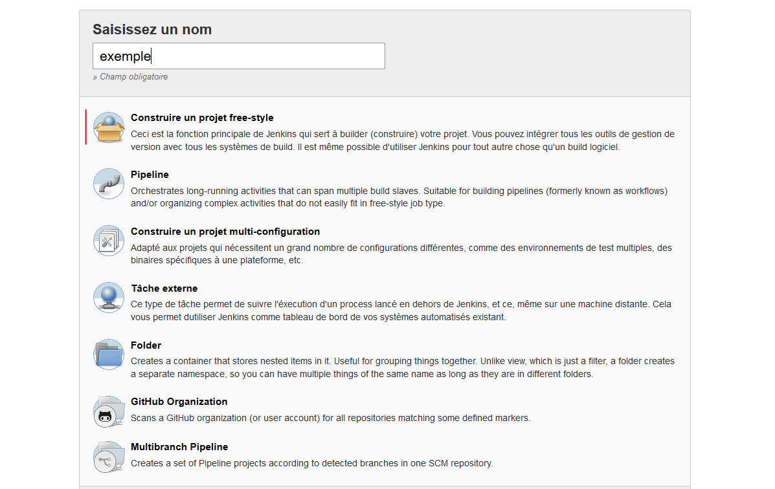Image resolution: width=775 pixels, height=489 pixels.
Task: Click the GitHub Organization description text
Action: pyautogui.click(x=330, y=418)
